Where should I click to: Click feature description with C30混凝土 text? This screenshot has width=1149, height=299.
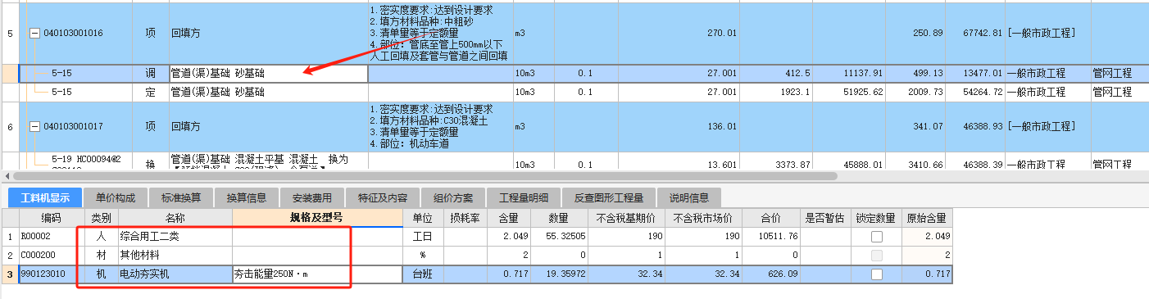(441, 126)
